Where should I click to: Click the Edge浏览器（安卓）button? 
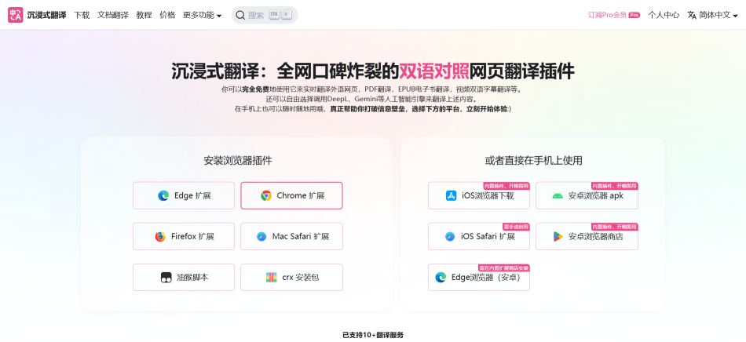[479, 277]
